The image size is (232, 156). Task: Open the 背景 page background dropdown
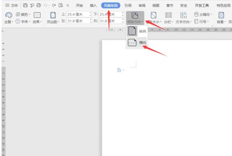point(221,18)
